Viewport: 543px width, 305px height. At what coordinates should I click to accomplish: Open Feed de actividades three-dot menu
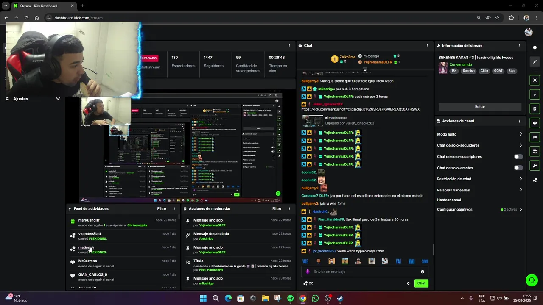[x=174, y=209]
